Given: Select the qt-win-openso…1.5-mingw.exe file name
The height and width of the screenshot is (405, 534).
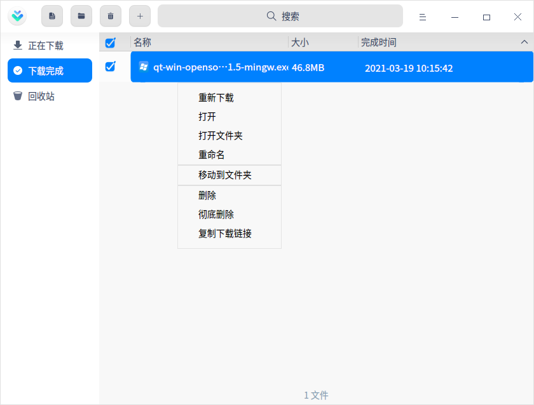Looking at the screenshot, I should tap(221, 67).
